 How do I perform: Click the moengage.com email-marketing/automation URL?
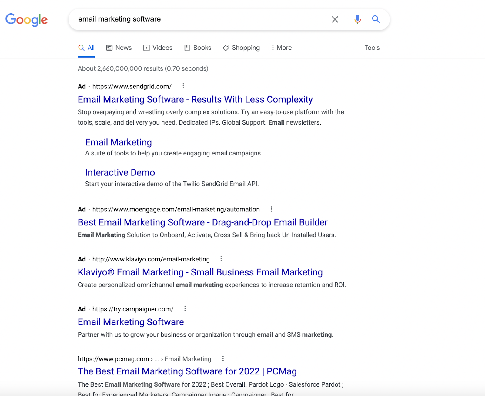pos(176,210)
